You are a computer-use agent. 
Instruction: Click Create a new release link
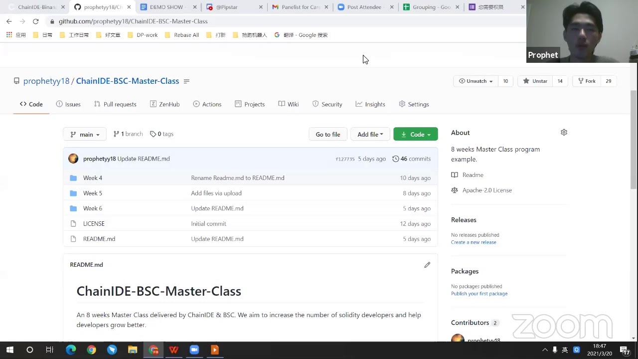point(474,242)
